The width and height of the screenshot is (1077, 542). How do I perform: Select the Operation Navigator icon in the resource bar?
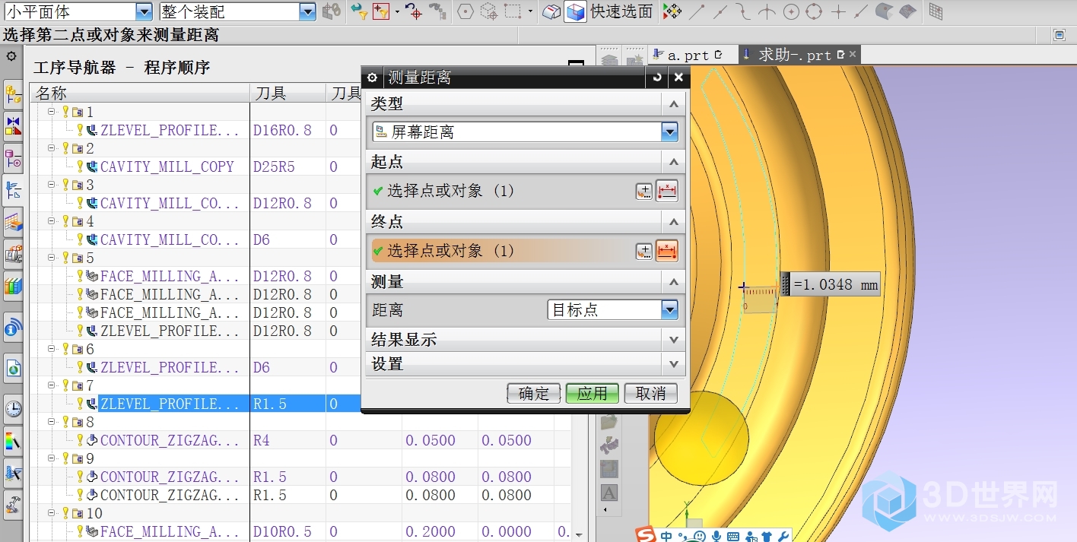pyautogui.click(x=13, y=190)
